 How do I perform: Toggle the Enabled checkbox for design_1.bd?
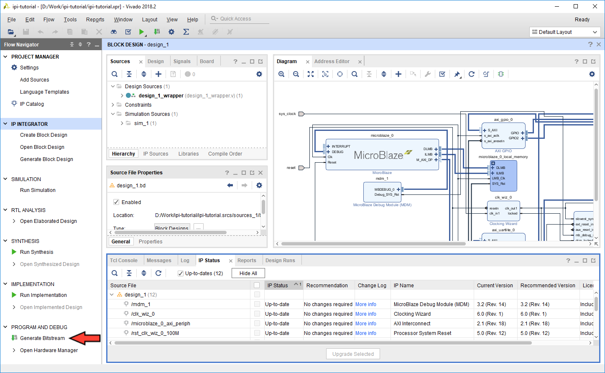pyautogui.click(x=116, y=202)
